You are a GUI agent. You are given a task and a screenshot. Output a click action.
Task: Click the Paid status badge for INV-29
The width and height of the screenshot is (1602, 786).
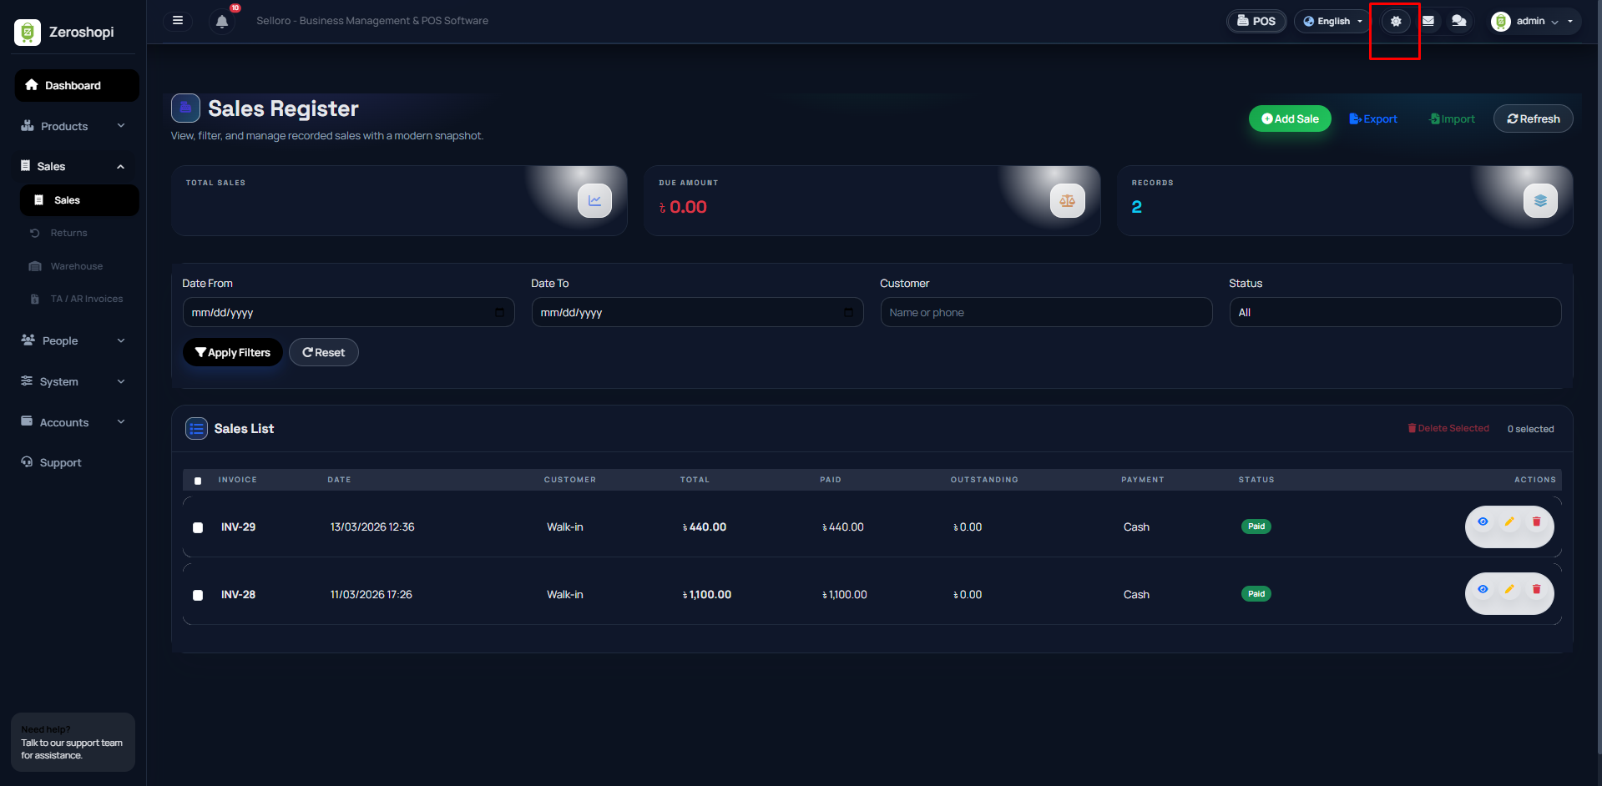coord(1256,527)
